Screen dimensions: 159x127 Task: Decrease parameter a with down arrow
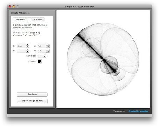click(27, 47)
